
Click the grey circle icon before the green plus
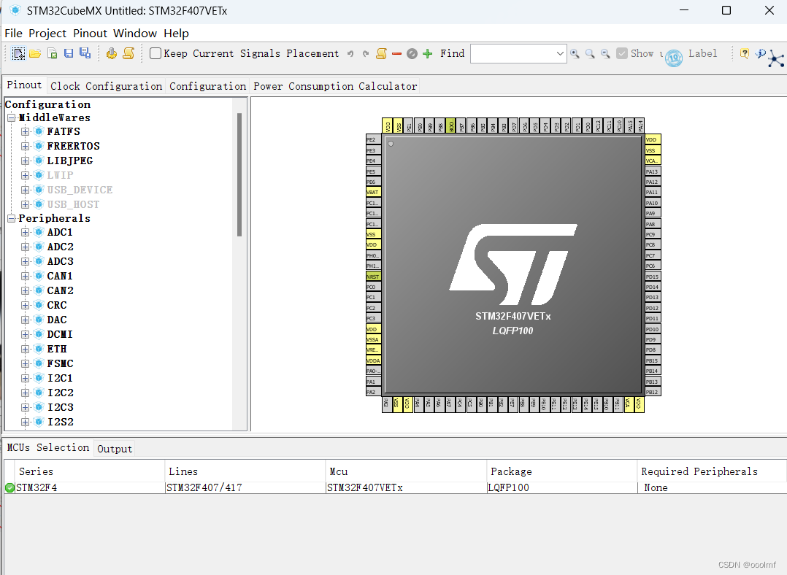[412, 54]
